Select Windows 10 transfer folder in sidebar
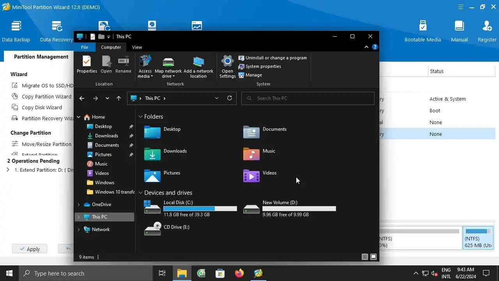 [111, 192]
